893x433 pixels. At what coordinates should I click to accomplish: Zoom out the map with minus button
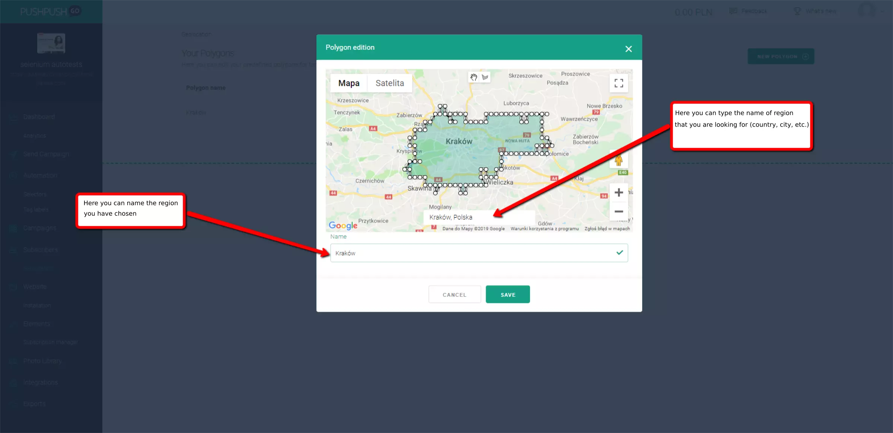click(x=619, y=211)
